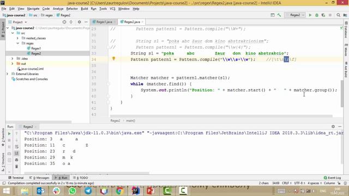Toggle scroll to end in Run console

(17, 153)
